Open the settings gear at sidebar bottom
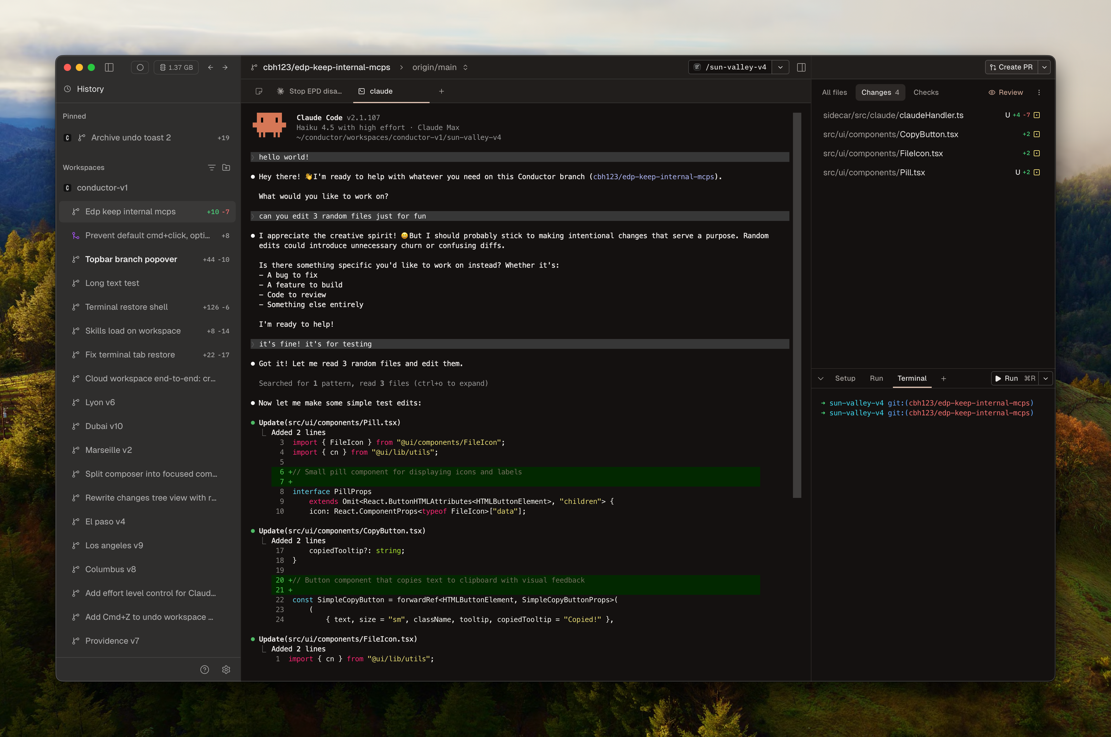Screen dimensions: 1111x737 pyautogui.click(x=226, y=669)
